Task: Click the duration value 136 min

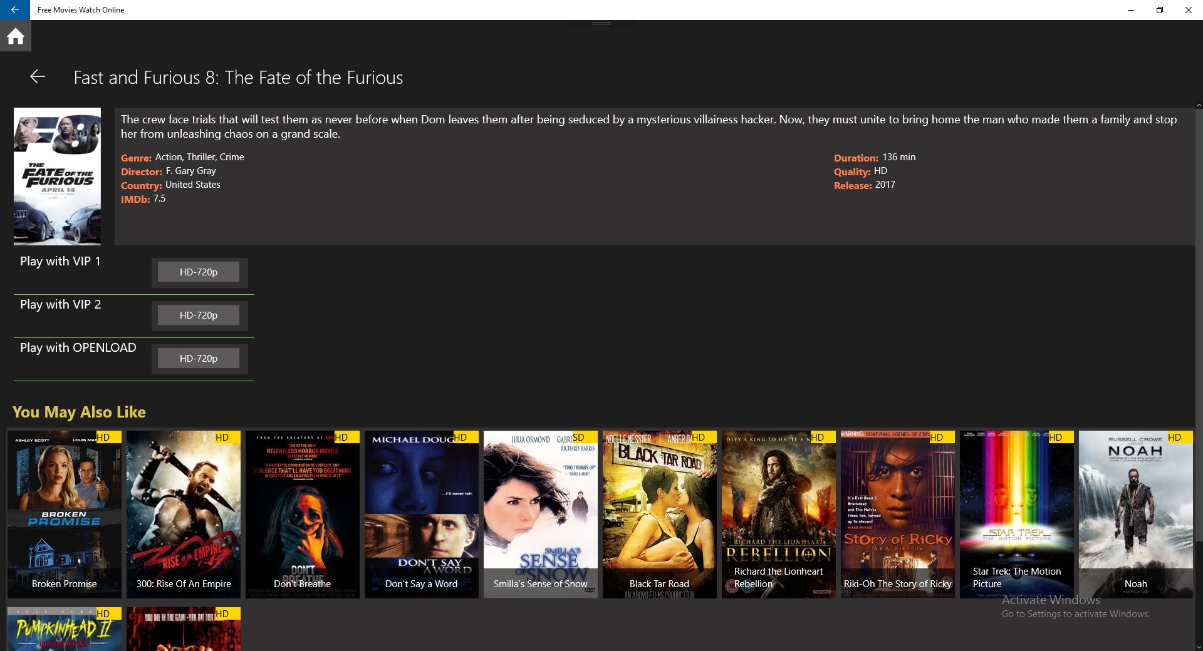Action: point(899,157)
